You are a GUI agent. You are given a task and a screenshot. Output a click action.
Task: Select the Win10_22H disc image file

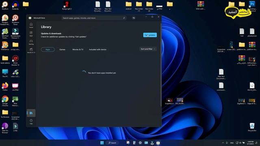pyautogui.click(x=252, y=86)
